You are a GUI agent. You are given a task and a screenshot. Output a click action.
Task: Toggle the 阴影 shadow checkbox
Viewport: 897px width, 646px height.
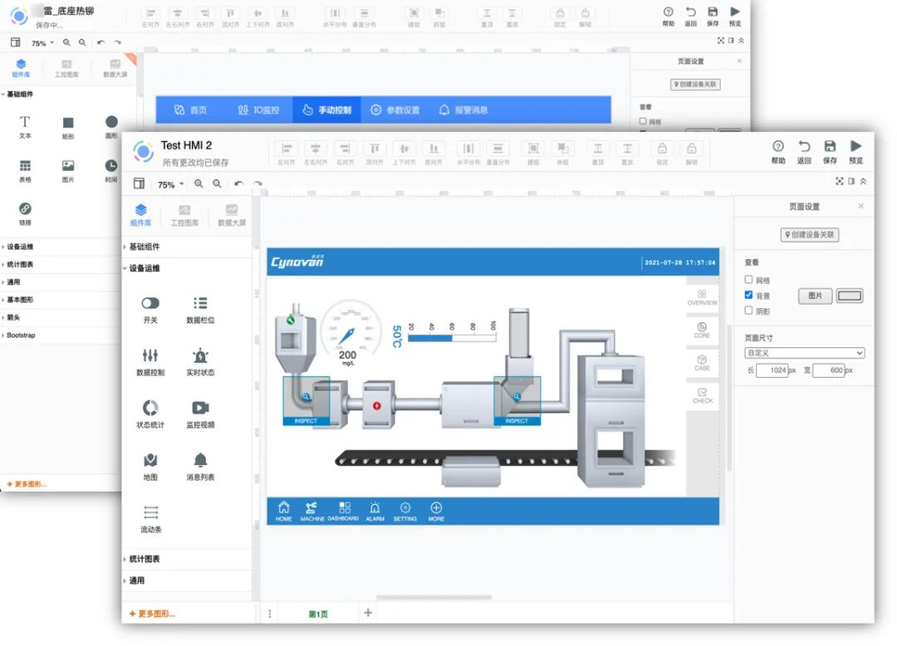click(749, 311)
